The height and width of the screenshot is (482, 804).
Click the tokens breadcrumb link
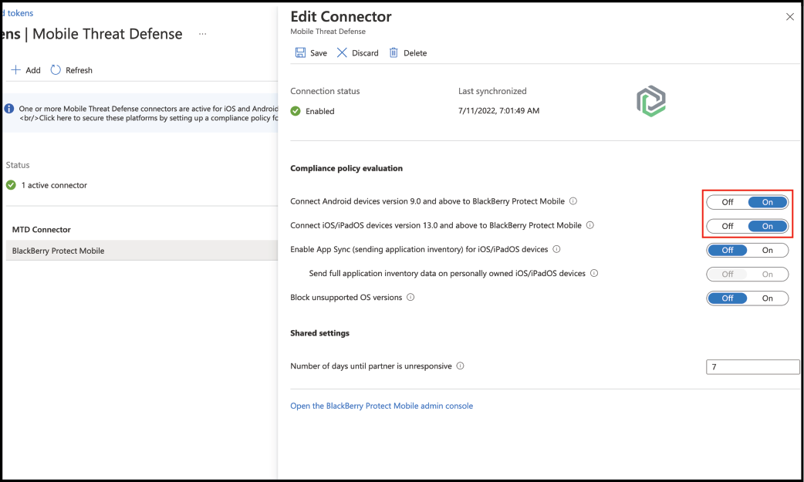coord(19,13)
